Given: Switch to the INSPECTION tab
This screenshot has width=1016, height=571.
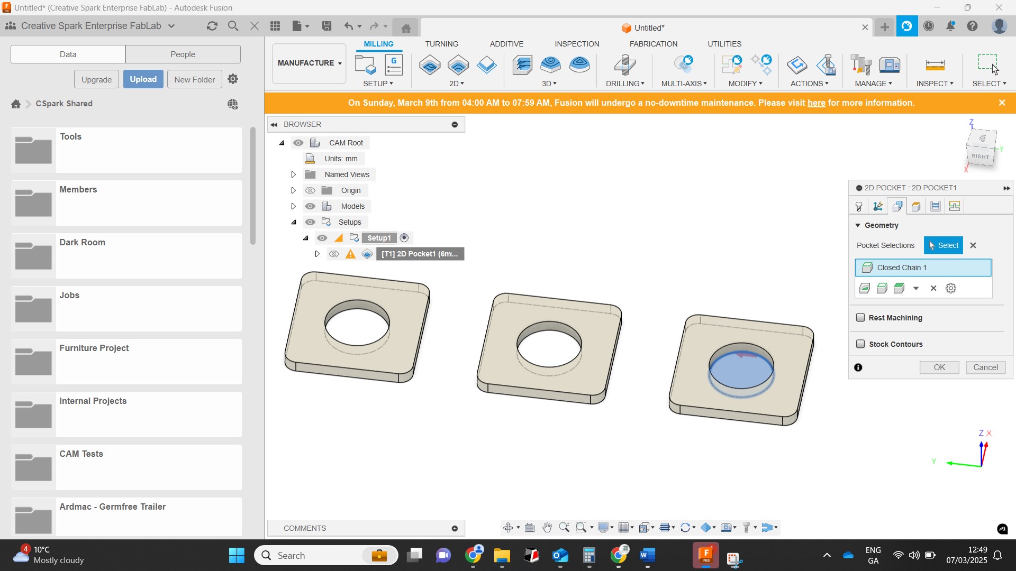Looking at the screenshot, I should (x=577, y=44).
